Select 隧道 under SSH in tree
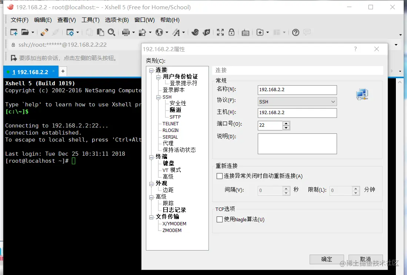407x275 pixels. click(176, 110)
